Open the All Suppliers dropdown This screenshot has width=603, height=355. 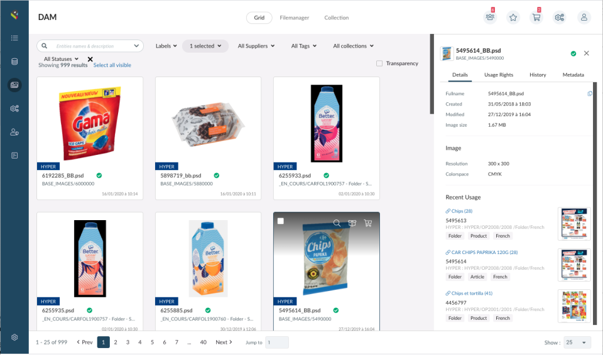click(x=256, y=46)
